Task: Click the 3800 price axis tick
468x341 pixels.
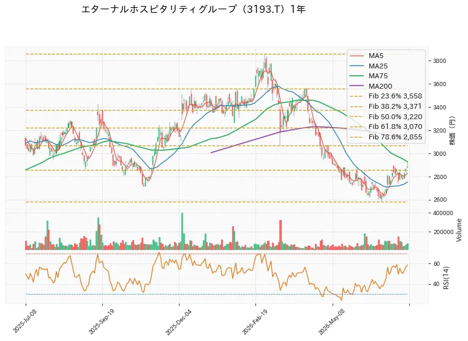Action: click(440, 61)
